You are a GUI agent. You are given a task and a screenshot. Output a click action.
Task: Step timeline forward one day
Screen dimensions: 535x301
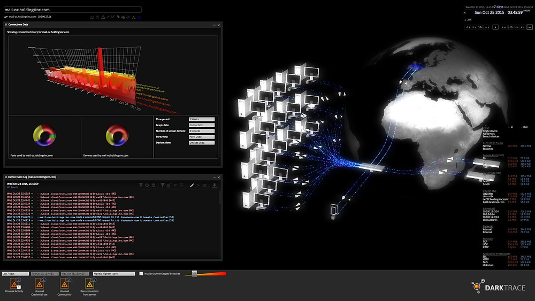point(523,27)
